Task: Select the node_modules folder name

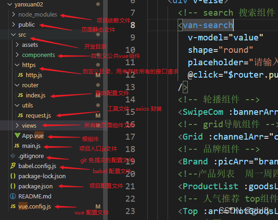Action: 38,15
